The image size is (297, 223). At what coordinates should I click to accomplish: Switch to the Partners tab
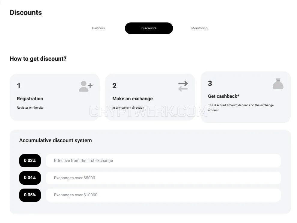click(x=98, y=28)
